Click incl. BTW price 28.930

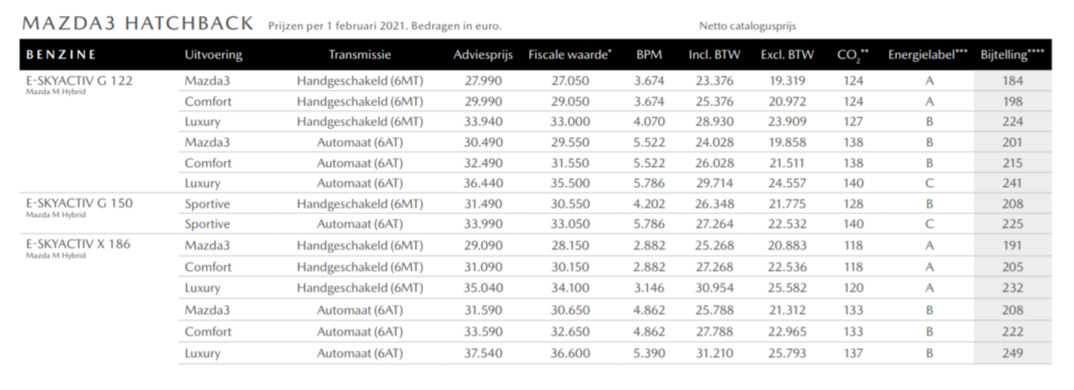(x=713, y=122)
